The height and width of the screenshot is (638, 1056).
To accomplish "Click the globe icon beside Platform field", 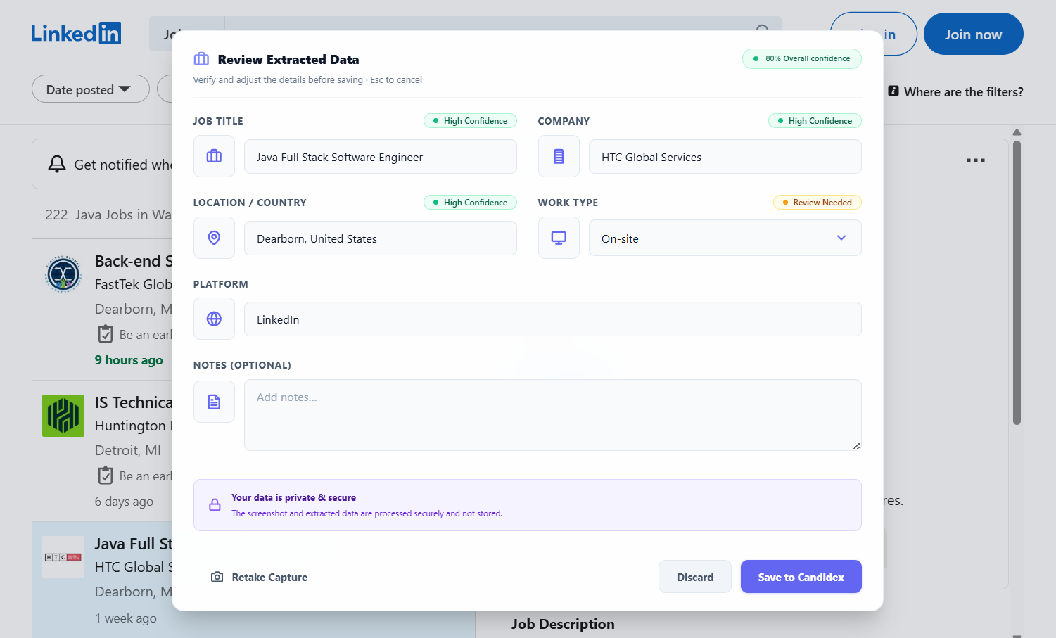I will [x=214, y=319].
